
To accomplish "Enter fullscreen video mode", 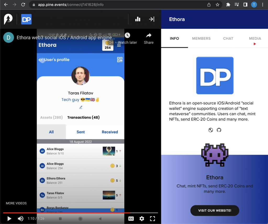I will (x=153, y=218).
